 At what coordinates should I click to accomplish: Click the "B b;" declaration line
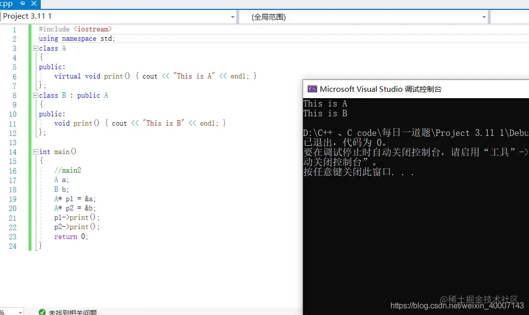(61, 189)
